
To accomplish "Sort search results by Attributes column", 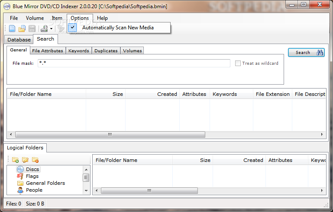I will [194, 94].
